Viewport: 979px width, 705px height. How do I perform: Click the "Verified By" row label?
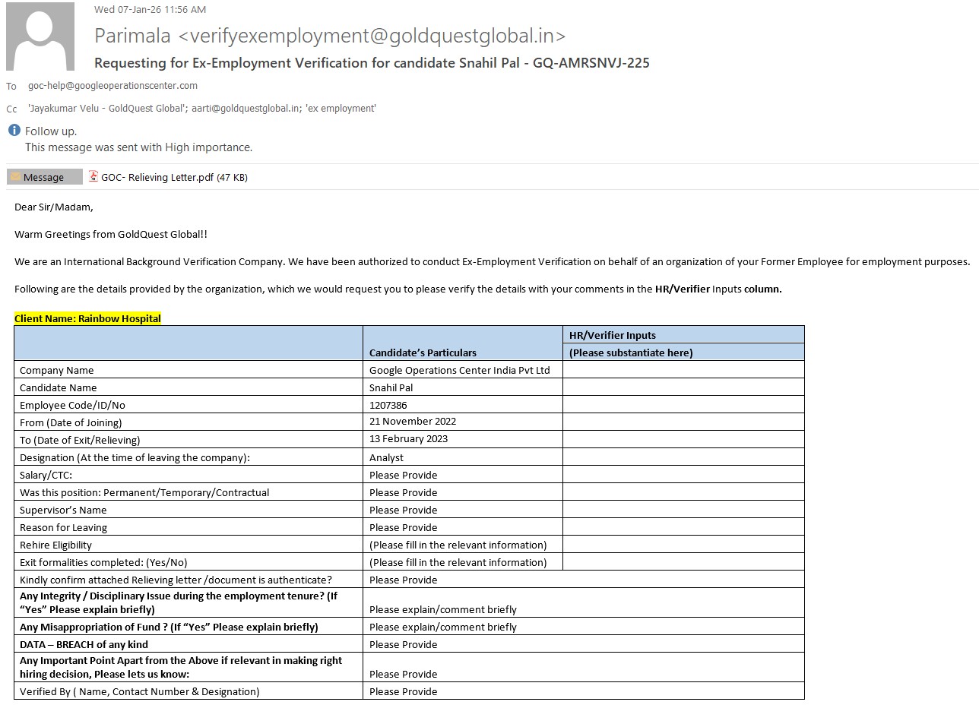[x=140, y=692]
